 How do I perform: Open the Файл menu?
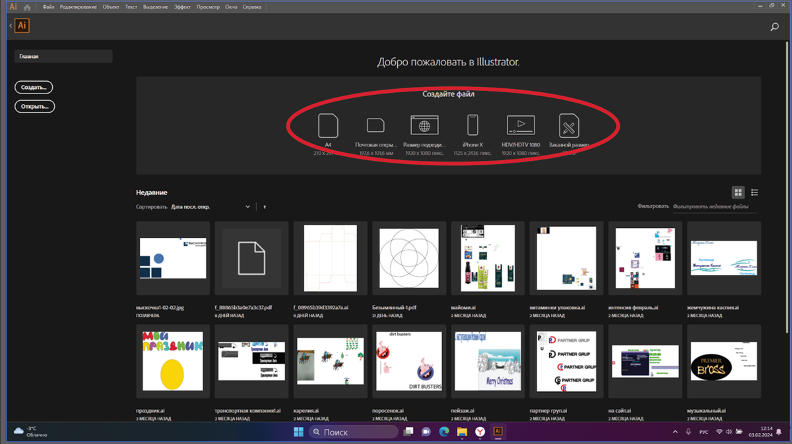pyautogui.click(x=48, y=7)
